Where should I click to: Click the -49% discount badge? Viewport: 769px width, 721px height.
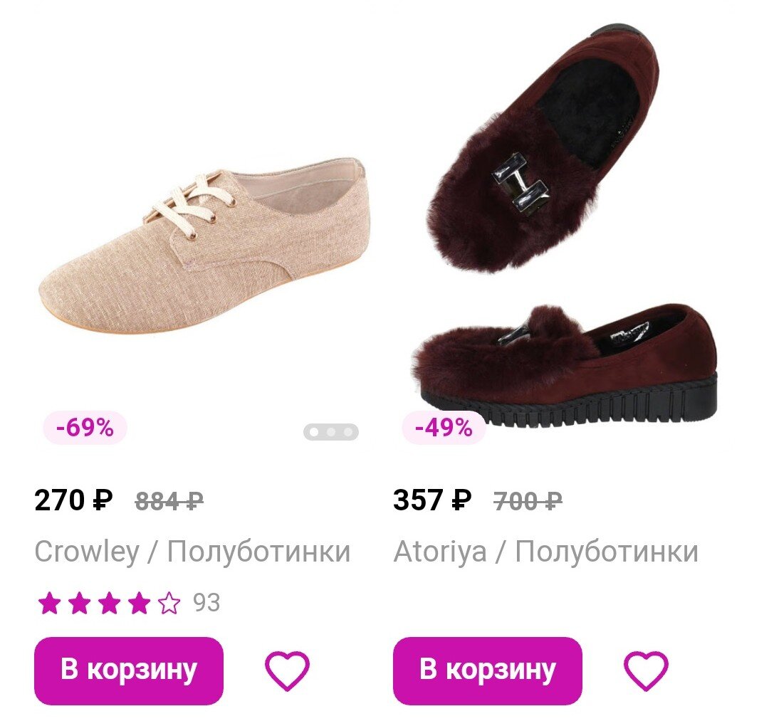tap(444, 428)
